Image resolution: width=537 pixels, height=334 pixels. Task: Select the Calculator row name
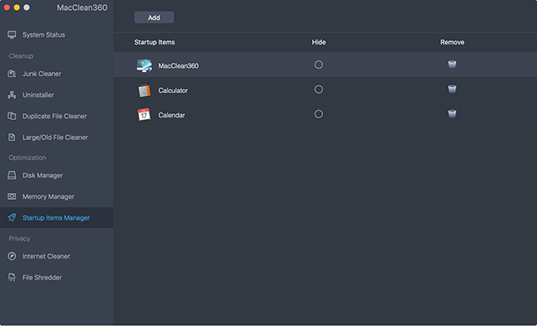(173, 91)
